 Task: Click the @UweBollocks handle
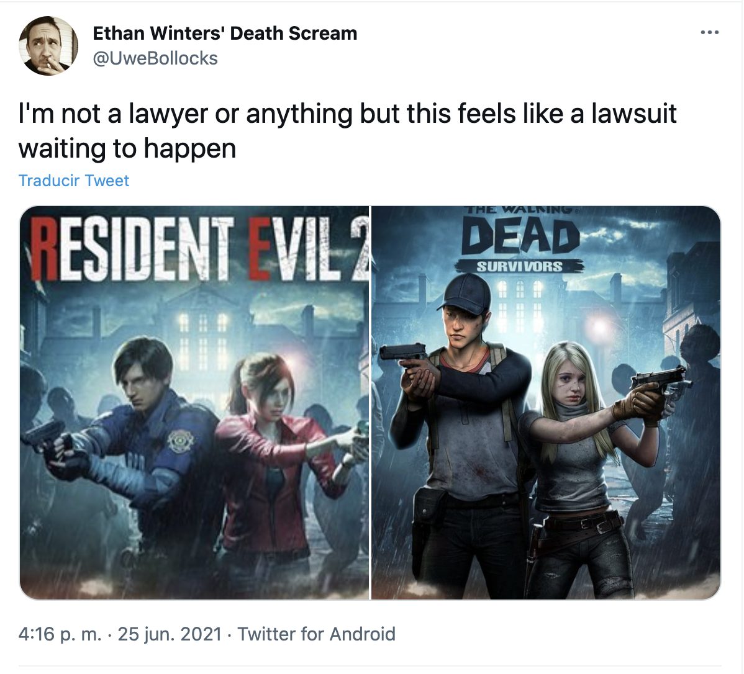click(x=155, y=58)
